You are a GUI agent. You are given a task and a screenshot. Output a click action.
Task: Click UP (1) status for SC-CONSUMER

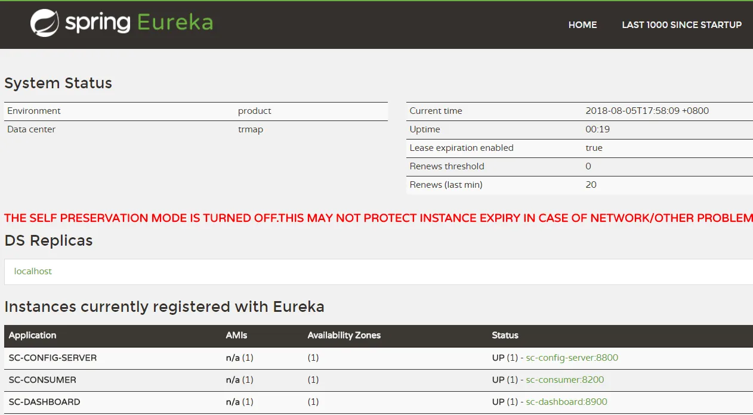pos(505,380)
